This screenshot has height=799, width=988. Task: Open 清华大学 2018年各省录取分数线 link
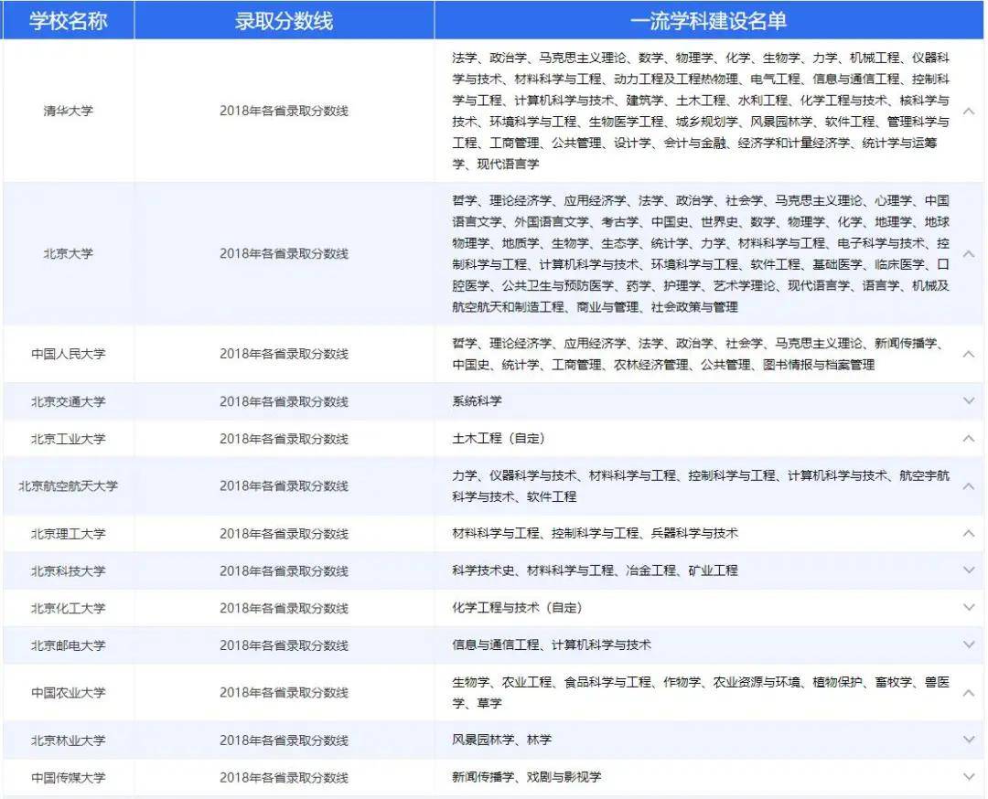coord(284,111)
